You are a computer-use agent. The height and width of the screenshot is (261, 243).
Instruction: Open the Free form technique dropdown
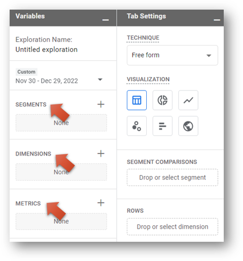[172, 55]
